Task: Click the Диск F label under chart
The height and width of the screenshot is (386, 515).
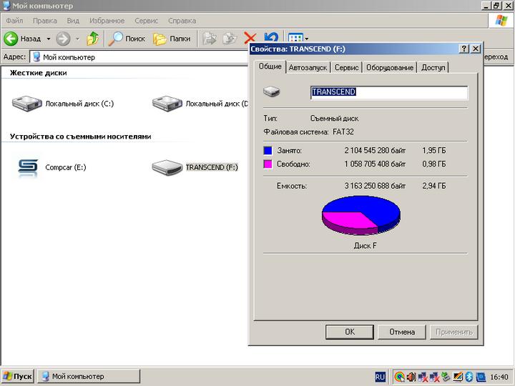Action: tap(365, 246)
